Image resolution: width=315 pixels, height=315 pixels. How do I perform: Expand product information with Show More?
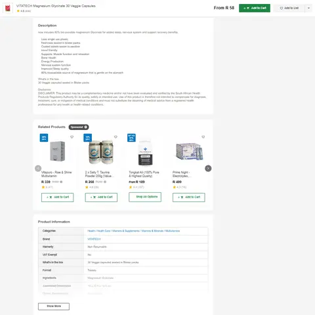coord(54,306)
